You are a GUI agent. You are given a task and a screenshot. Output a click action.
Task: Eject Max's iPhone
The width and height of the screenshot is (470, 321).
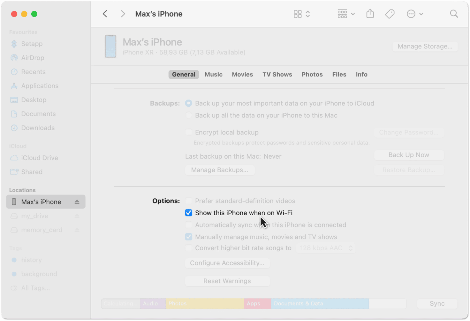(77, 202)
